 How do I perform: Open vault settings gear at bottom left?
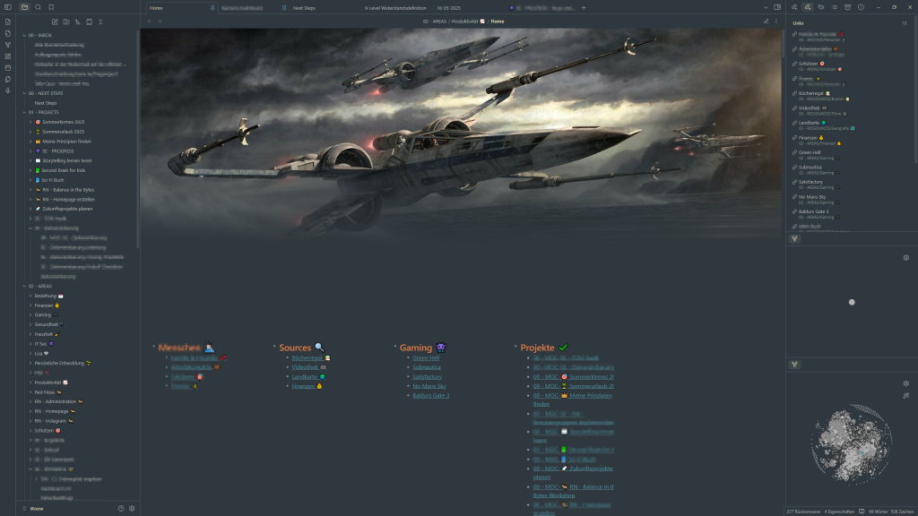click(x=132, y=508)
